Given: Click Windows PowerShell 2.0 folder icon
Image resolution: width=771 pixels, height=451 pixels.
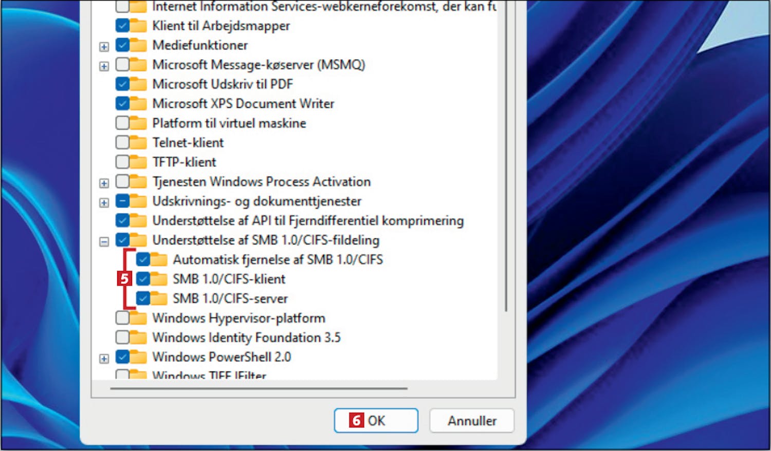Looking at the screenshot, I should [138, 357].
